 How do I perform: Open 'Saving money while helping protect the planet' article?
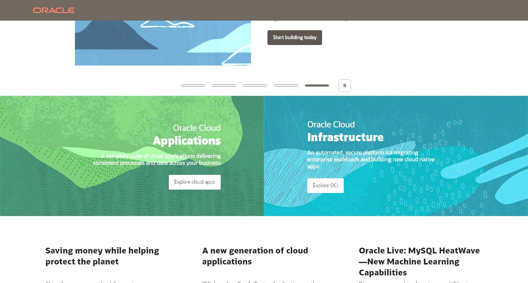(x=102, y=256)
